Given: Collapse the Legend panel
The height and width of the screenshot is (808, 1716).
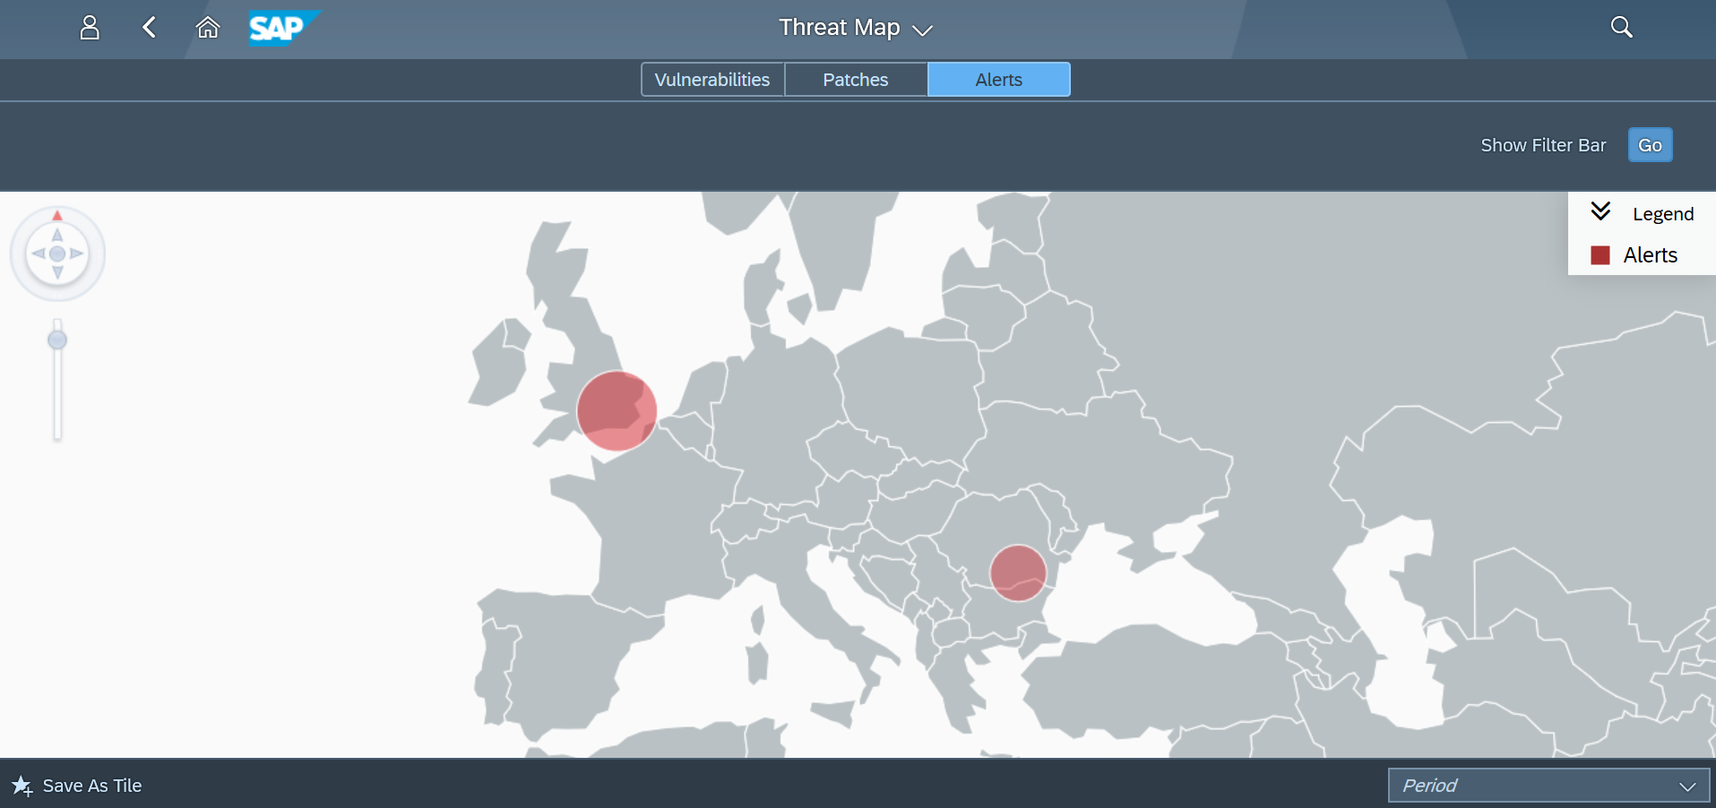Looking at the screenshot, I should coord(1600,212).
